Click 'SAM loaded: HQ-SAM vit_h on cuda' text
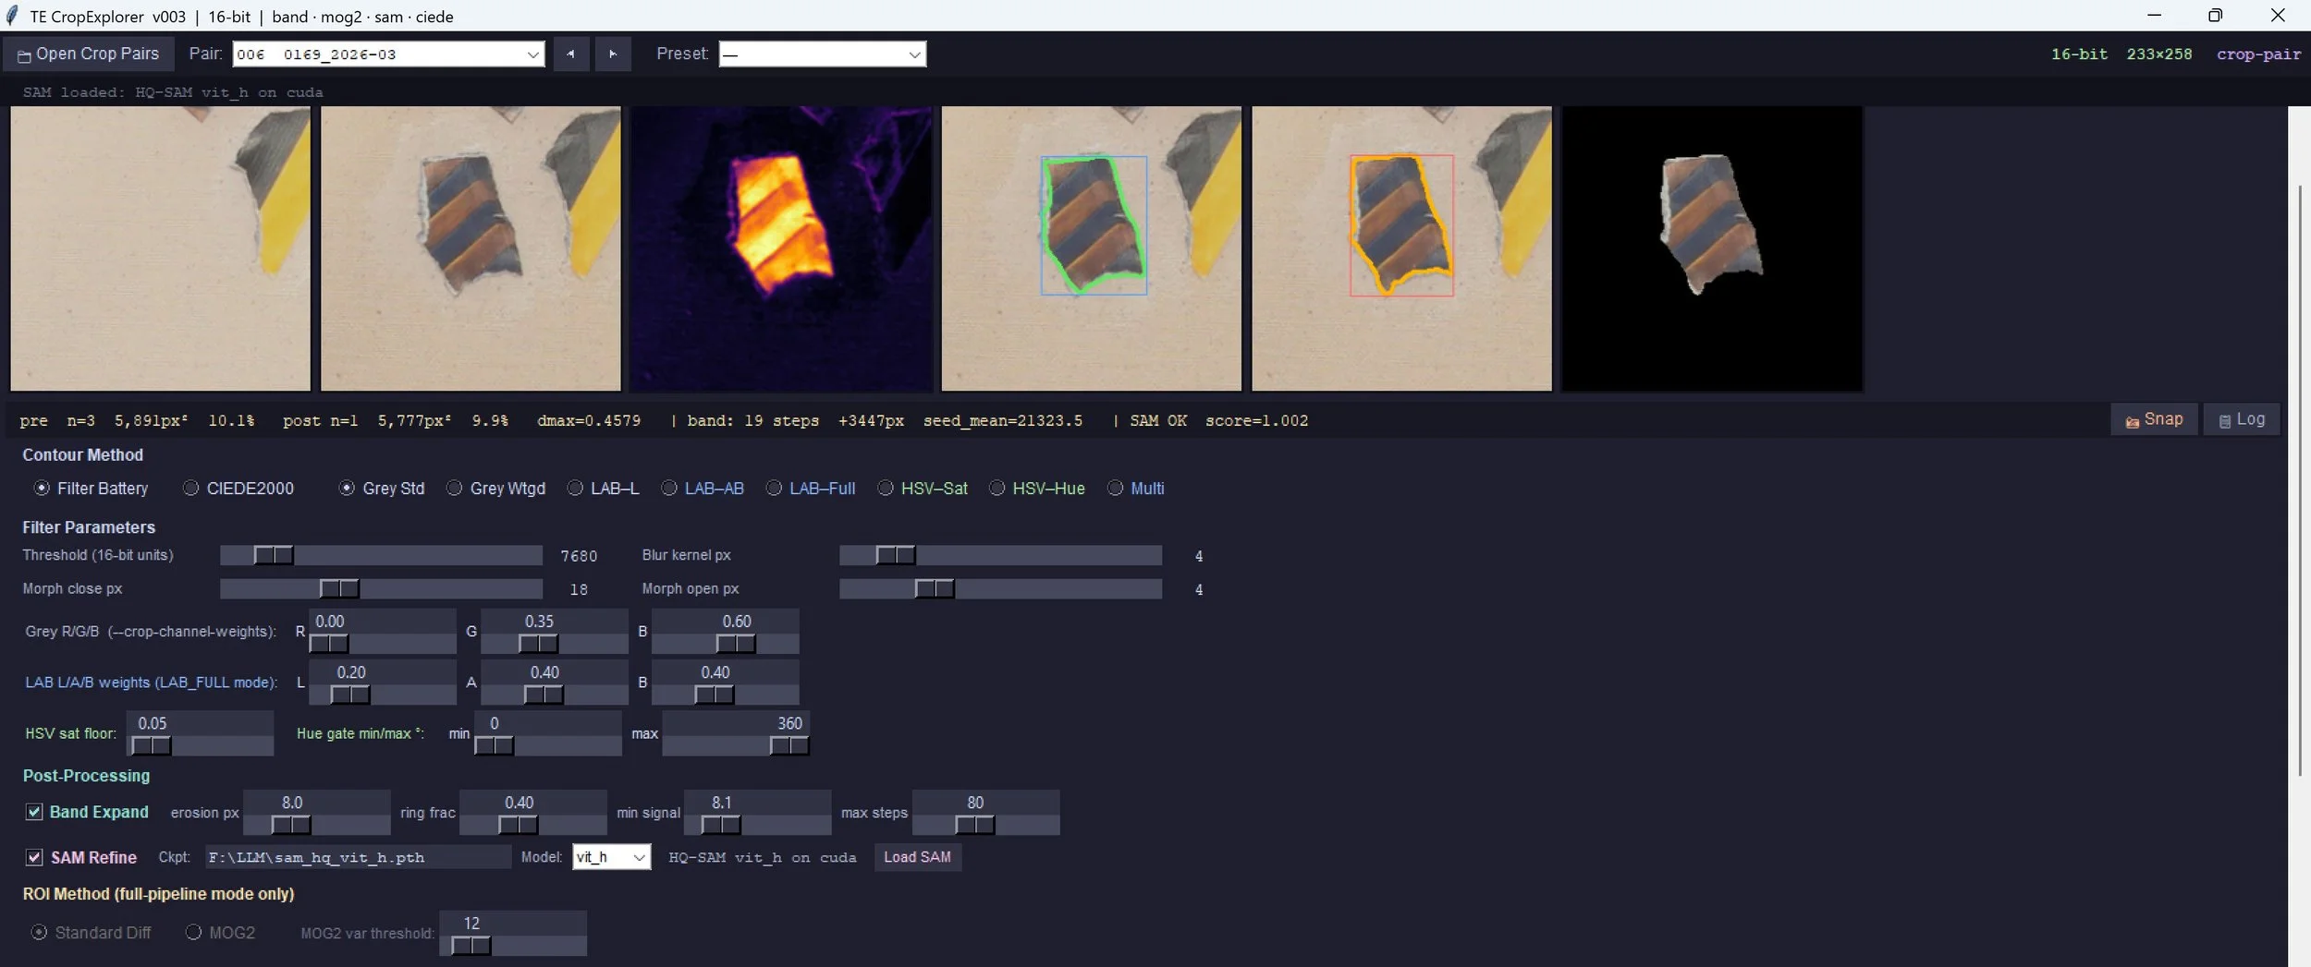This screenshot has height=967, width=2311. tap(173, 92)
